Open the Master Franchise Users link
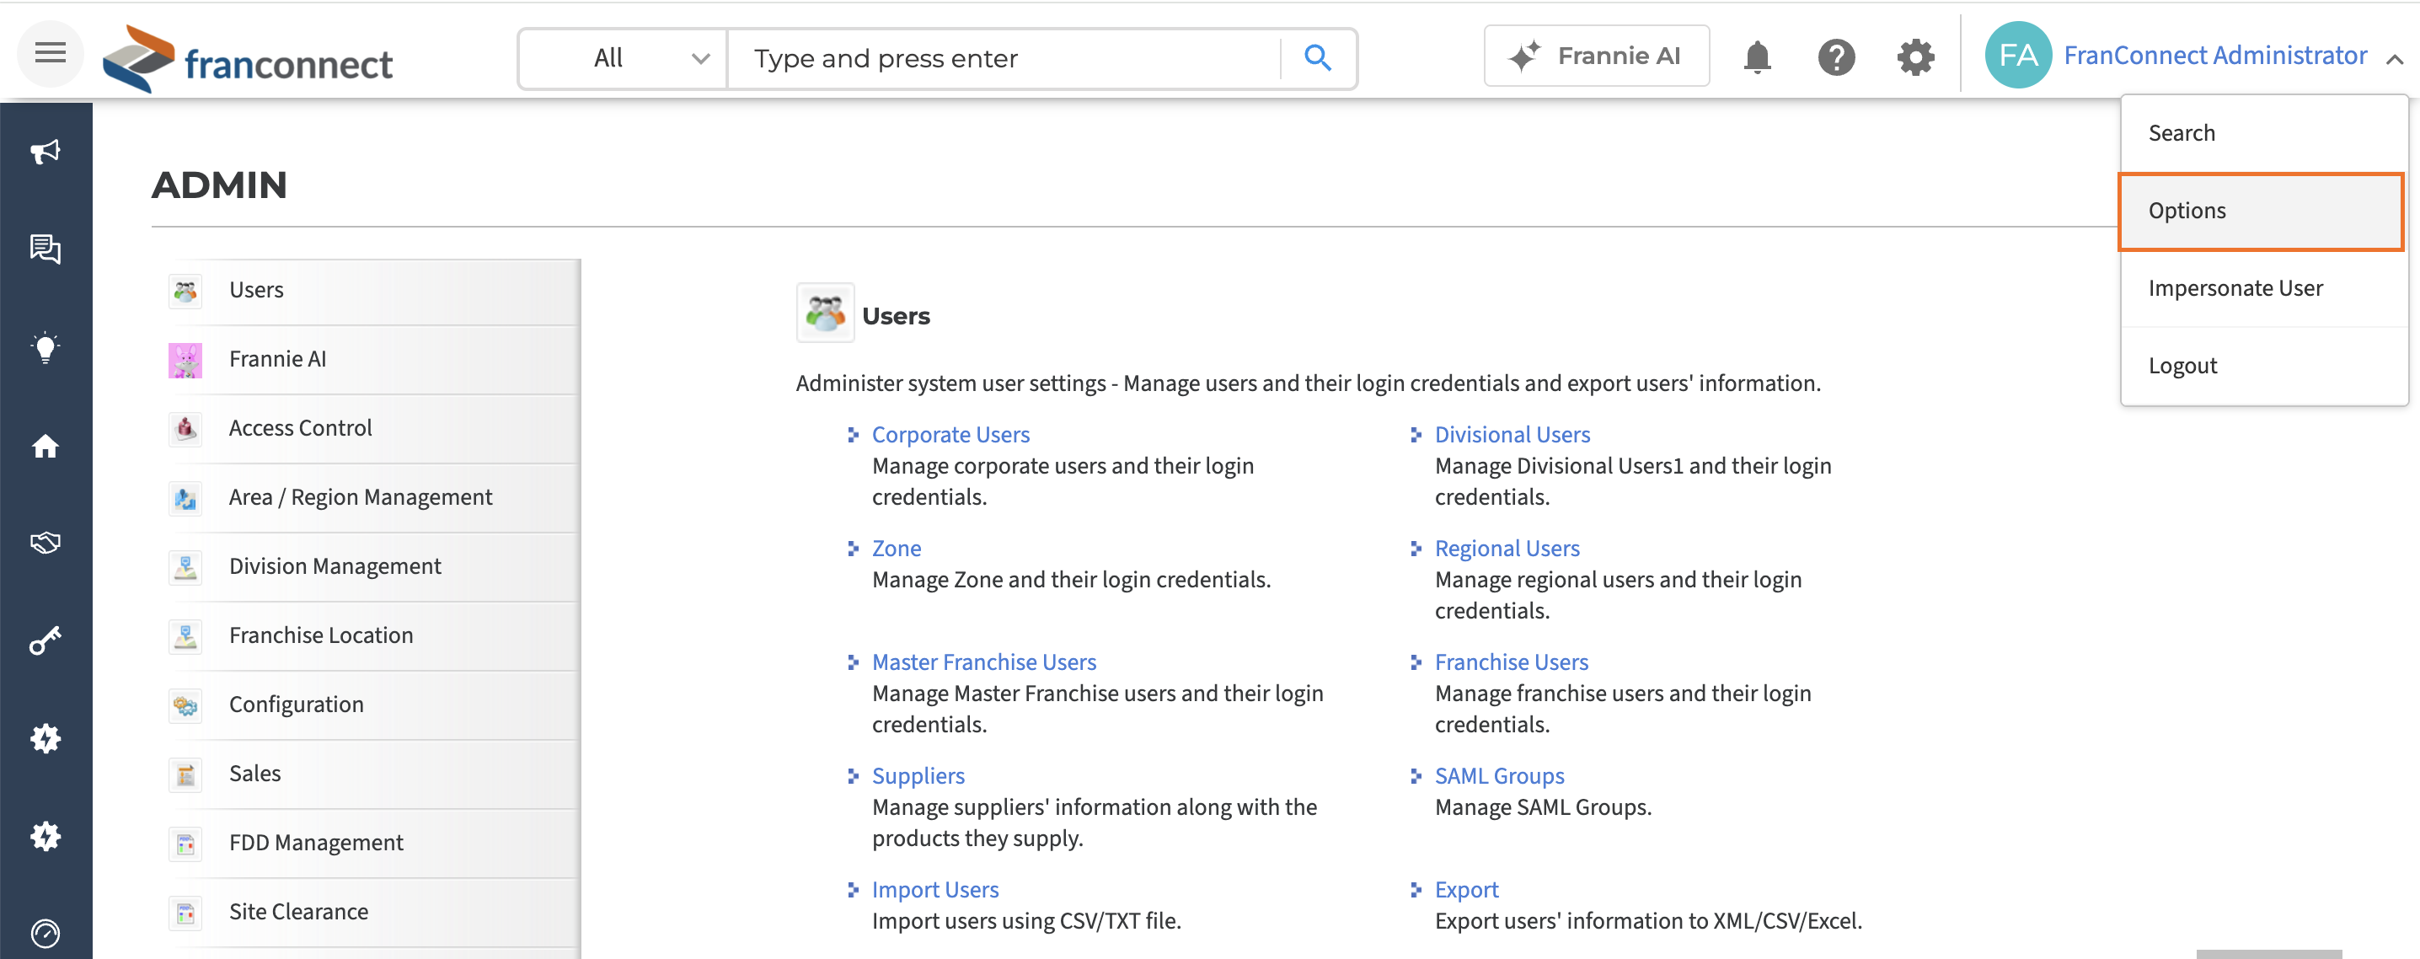The width and height of the screenshot is (2420, 959). 983,662
